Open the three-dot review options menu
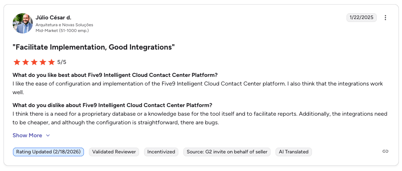This screenshot has width=402, height=171. [385, 18]
